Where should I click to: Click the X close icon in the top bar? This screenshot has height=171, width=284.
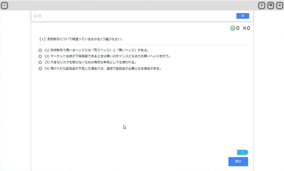[279, 6]
